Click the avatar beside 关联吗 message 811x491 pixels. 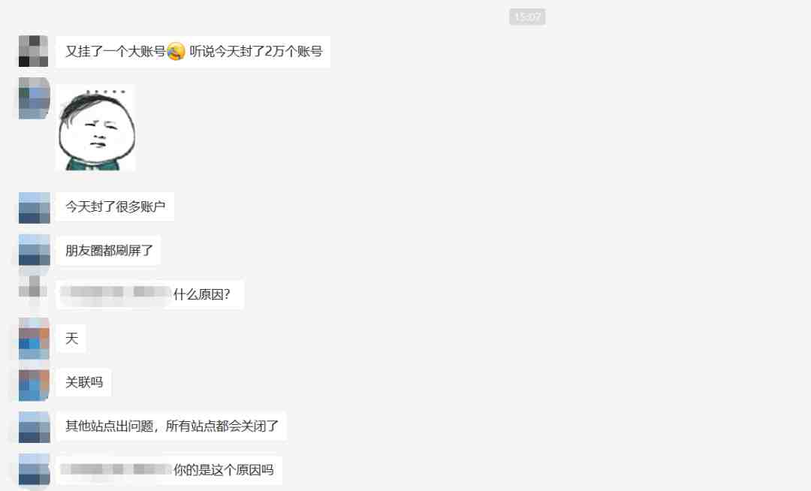(x=34, y=385)
